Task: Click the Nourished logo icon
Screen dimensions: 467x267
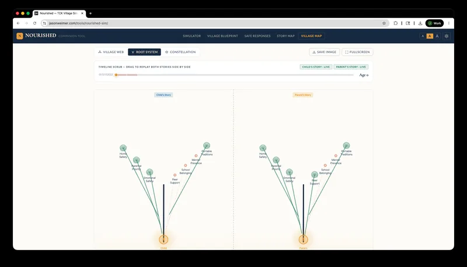Action: 20,36
